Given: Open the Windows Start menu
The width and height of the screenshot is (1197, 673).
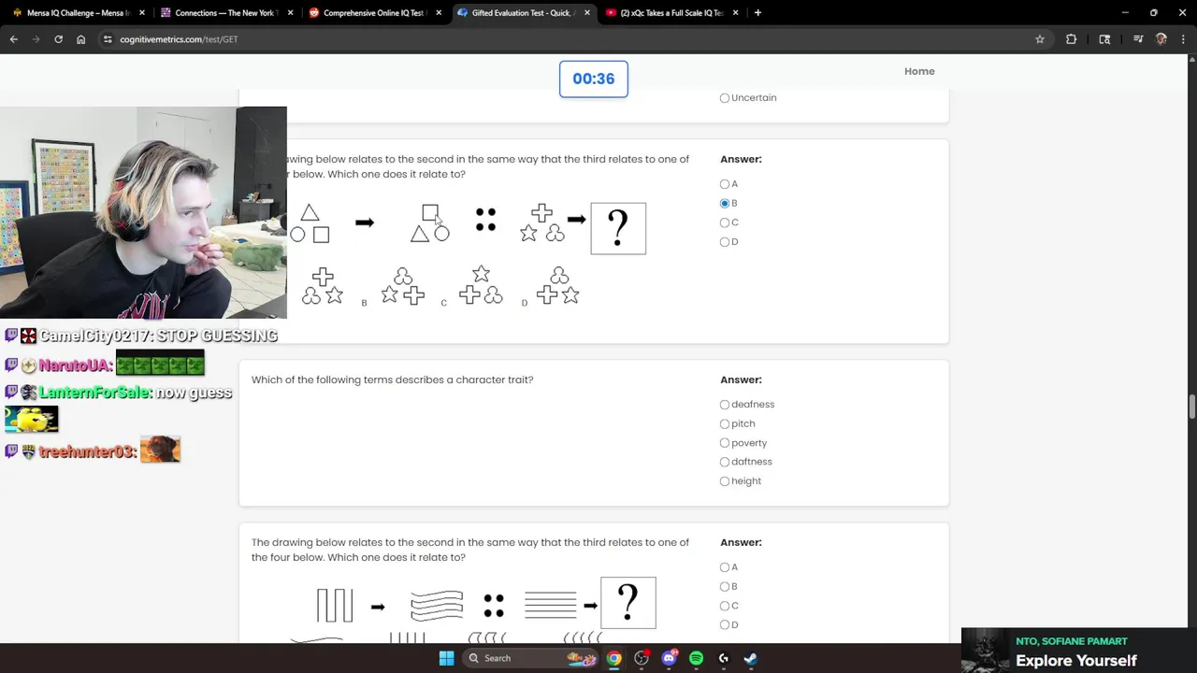Looking at the screenshot, I should point(446,658).
